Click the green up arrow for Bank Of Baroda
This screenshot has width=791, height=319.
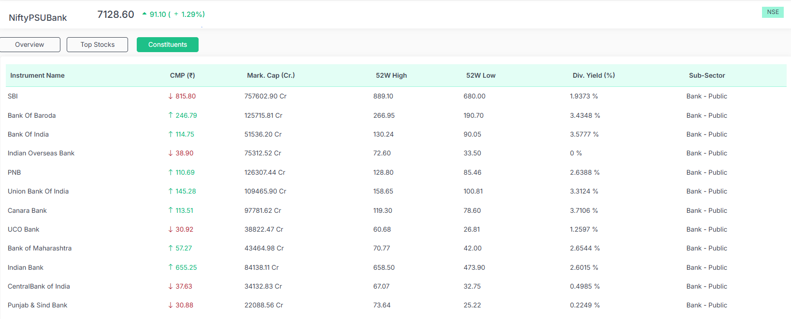click(x=171, y=115)
